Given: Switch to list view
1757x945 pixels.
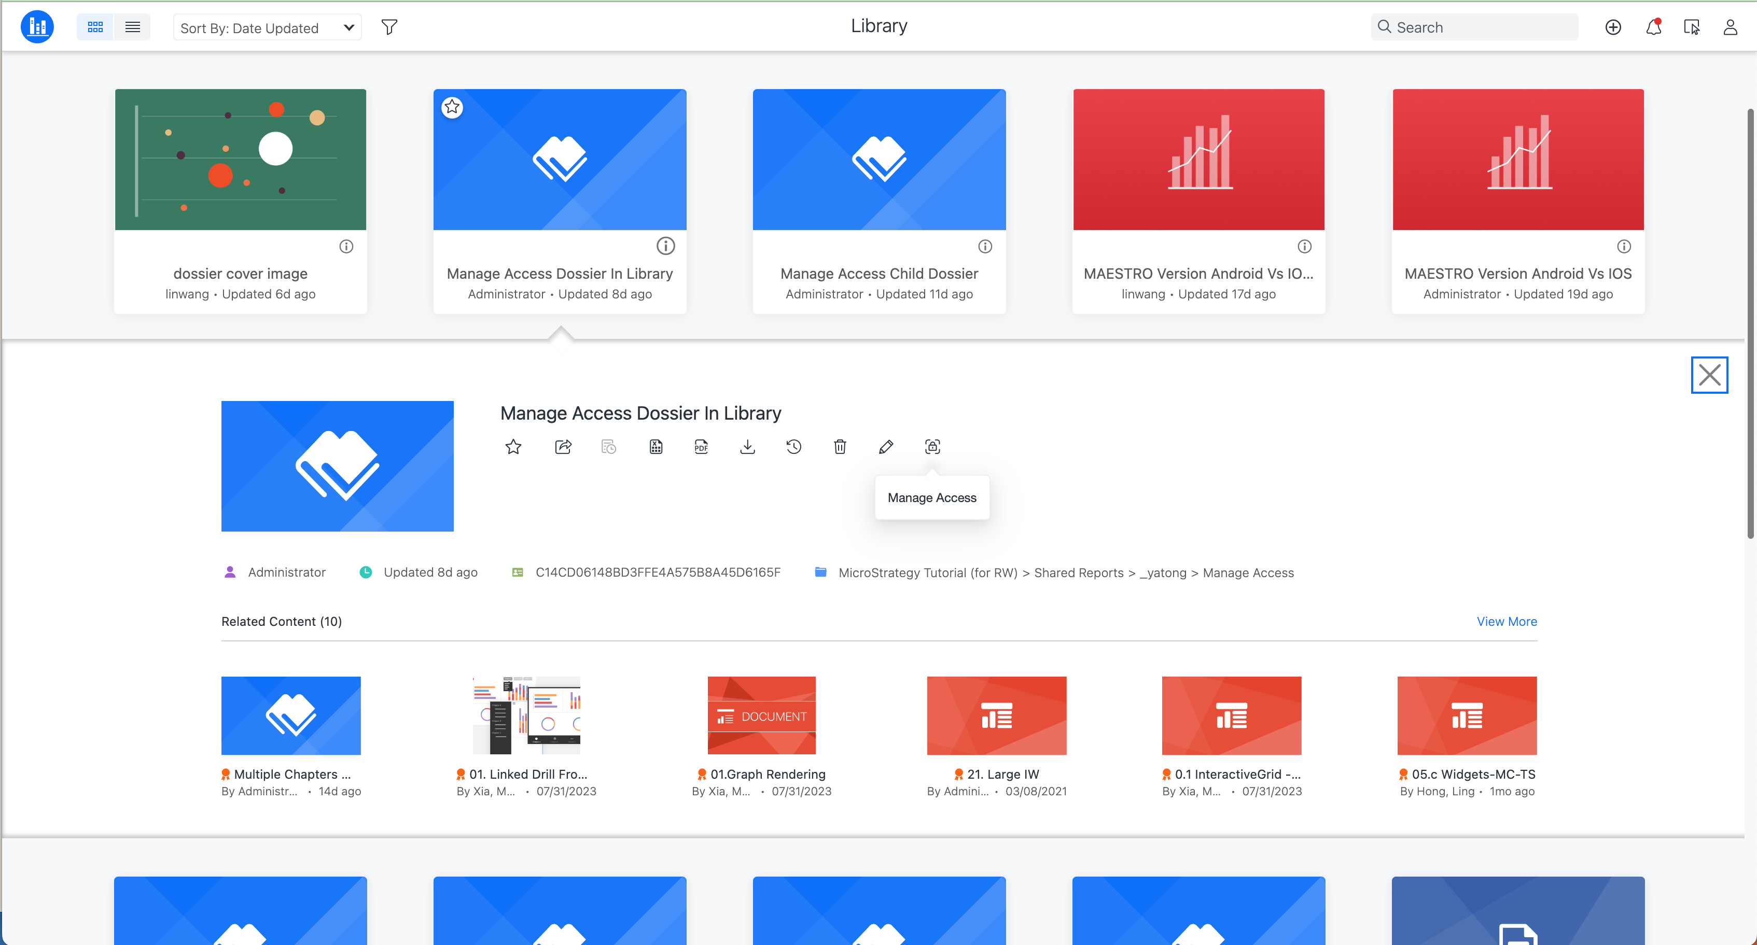Looking at the screenshot, I should 132,27.
